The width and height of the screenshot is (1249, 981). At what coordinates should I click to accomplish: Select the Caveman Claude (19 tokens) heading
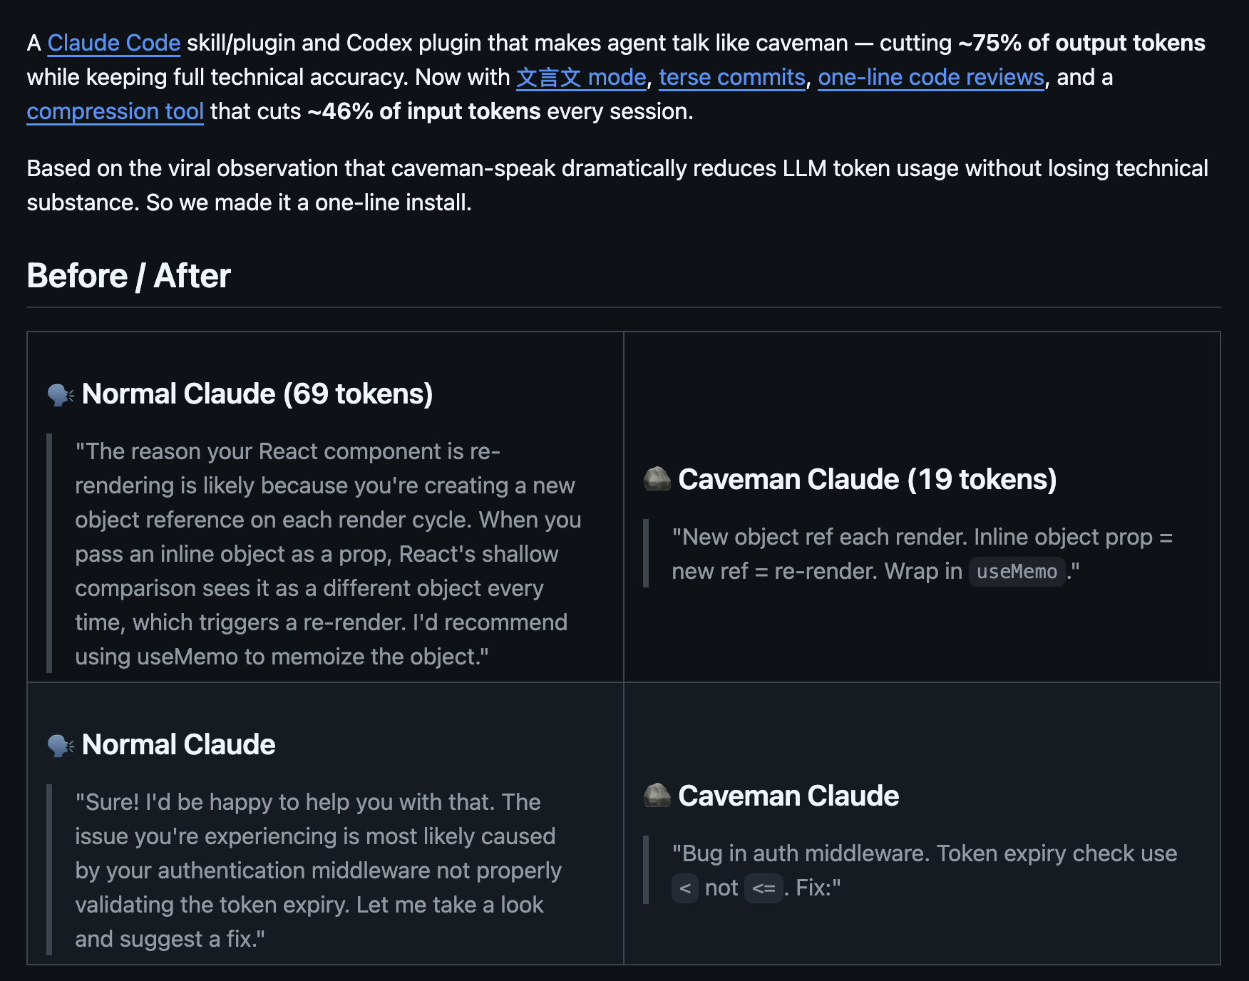867,479
